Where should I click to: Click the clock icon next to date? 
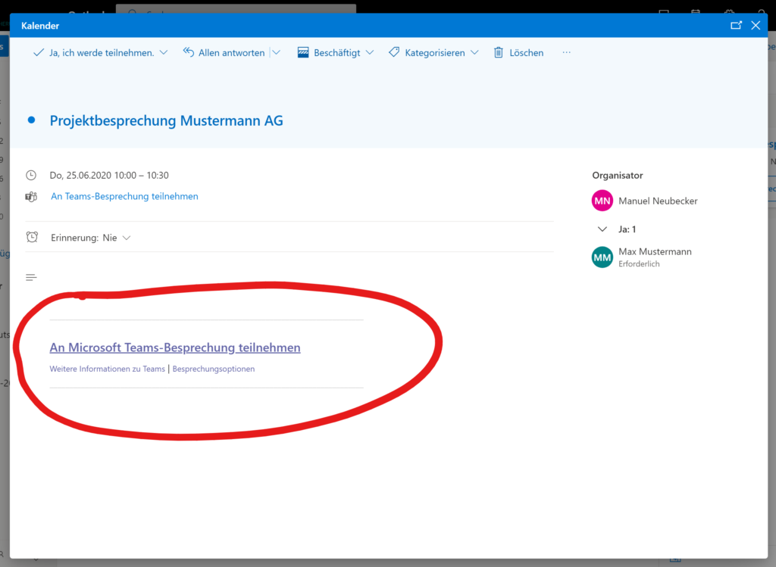point(31,175)
